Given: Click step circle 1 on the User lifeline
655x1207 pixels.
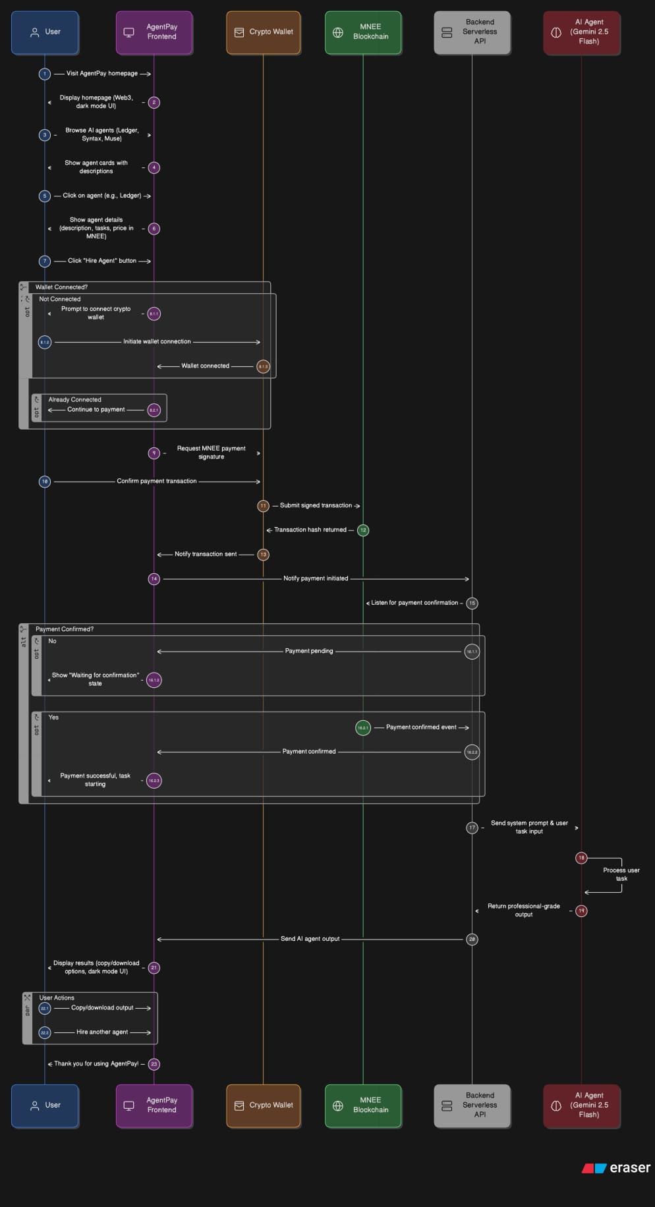Looking at the screenshot, I should pyautogui.click(x=45, y=74).
